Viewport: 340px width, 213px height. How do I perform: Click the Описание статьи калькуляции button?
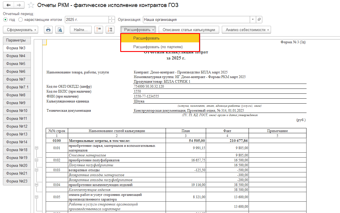click(x=189, y=30)
